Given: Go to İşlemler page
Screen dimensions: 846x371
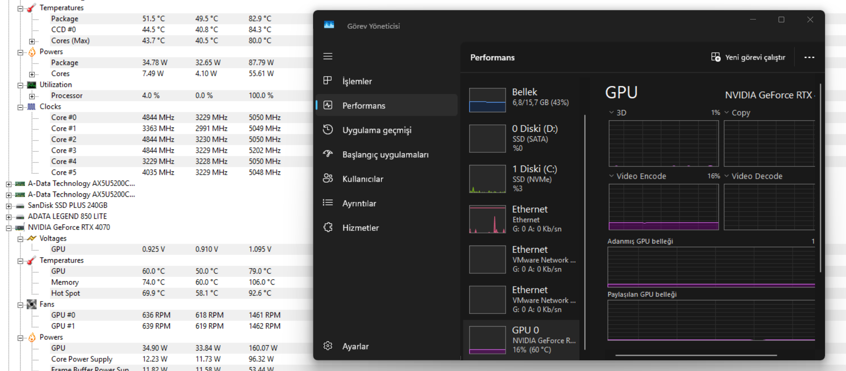Looking at the screenshot, I should click(387, 81).
